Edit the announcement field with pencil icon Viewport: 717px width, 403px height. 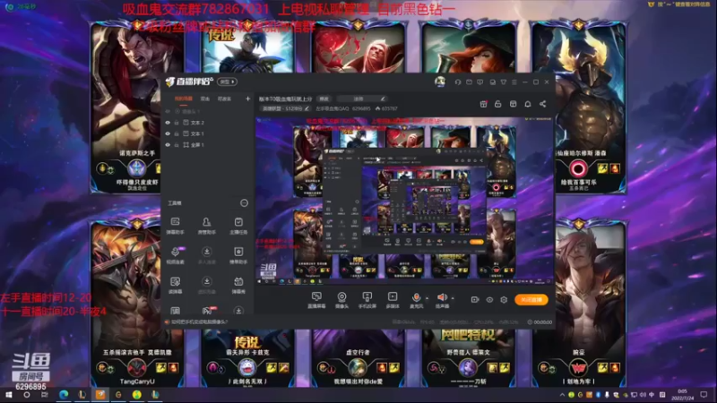(383, 99)
